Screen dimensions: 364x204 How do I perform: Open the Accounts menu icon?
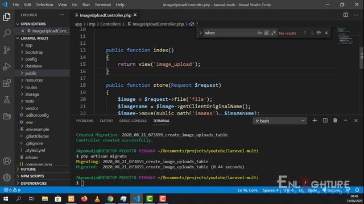pos(7,161)
